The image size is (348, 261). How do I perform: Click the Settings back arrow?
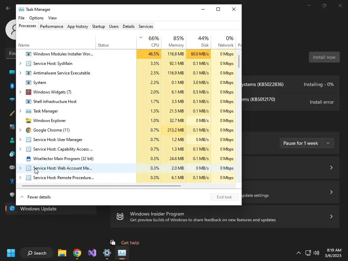tap(8, 8)
